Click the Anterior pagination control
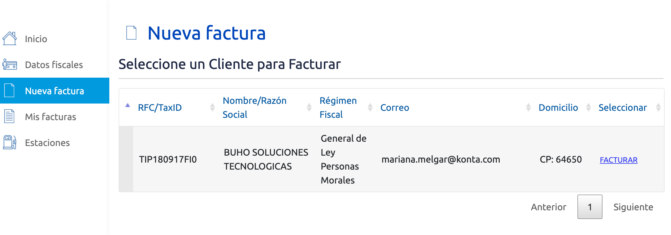 tap(548, 207)
